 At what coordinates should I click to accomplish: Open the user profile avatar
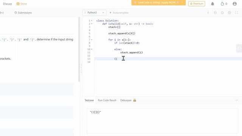234,4
